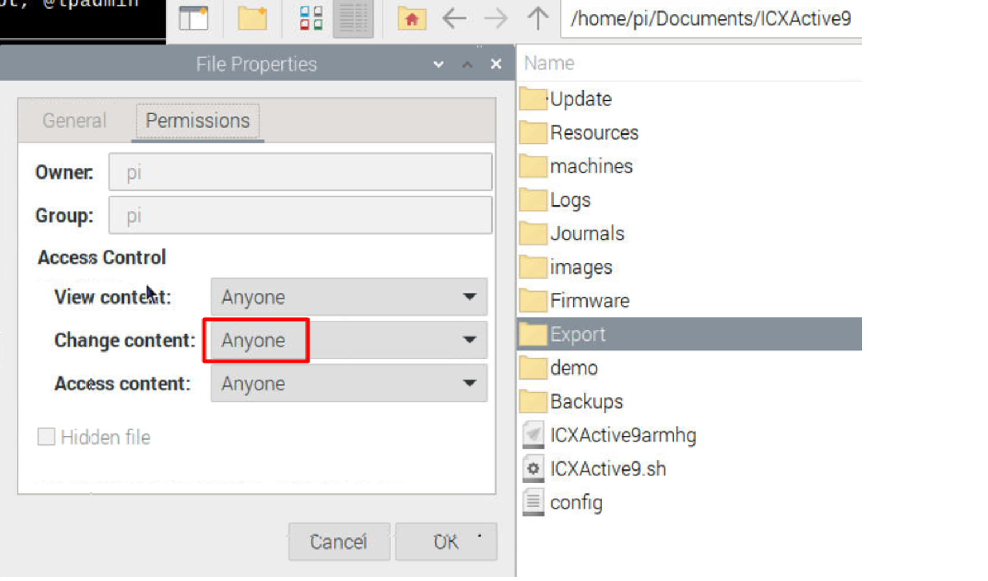Select the Journals folder name
The width and height of the screenshot is (988, 581).
(587, 234)
